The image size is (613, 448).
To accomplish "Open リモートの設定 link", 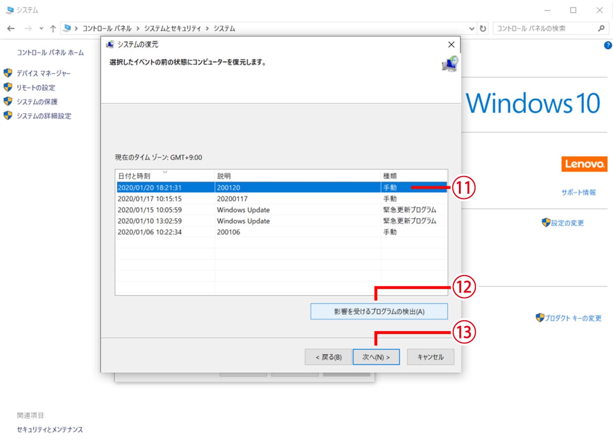I will pyautogui.click(x=36, y=88).
